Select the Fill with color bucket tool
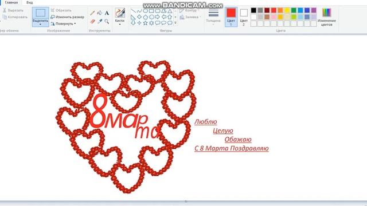Viewport: 367px width, 206px height. click(x=100, y=13)
